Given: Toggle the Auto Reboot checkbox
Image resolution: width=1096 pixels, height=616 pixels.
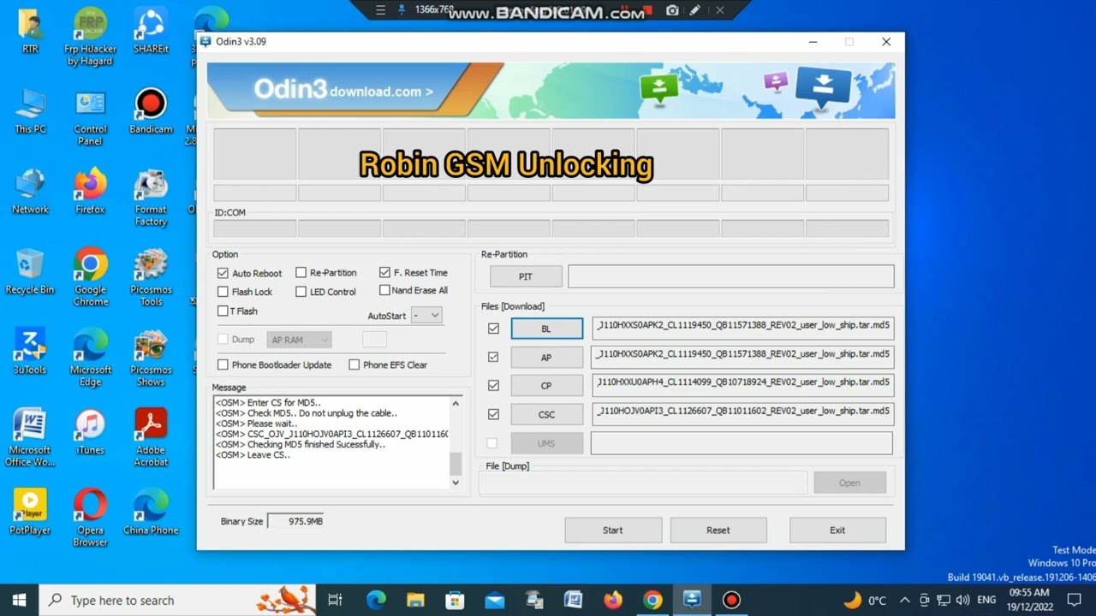Looking at the screenshot, I should (223, 273).
